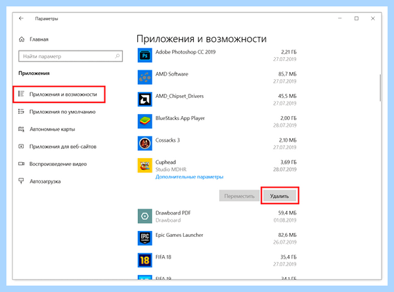Select Приложения и возможности list icon
Screen dimensions: 394x292
[21, 94]
